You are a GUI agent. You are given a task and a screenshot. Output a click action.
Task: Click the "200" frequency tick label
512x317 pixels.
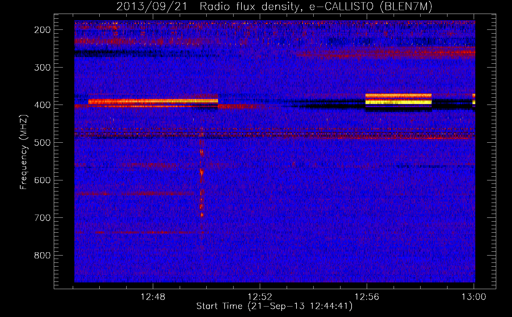pos(42,30)
